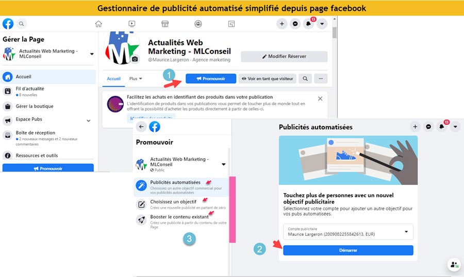Open the Compte publicitaire dropdown
Viewport: 464px width, 277px height.
point(348,232)
